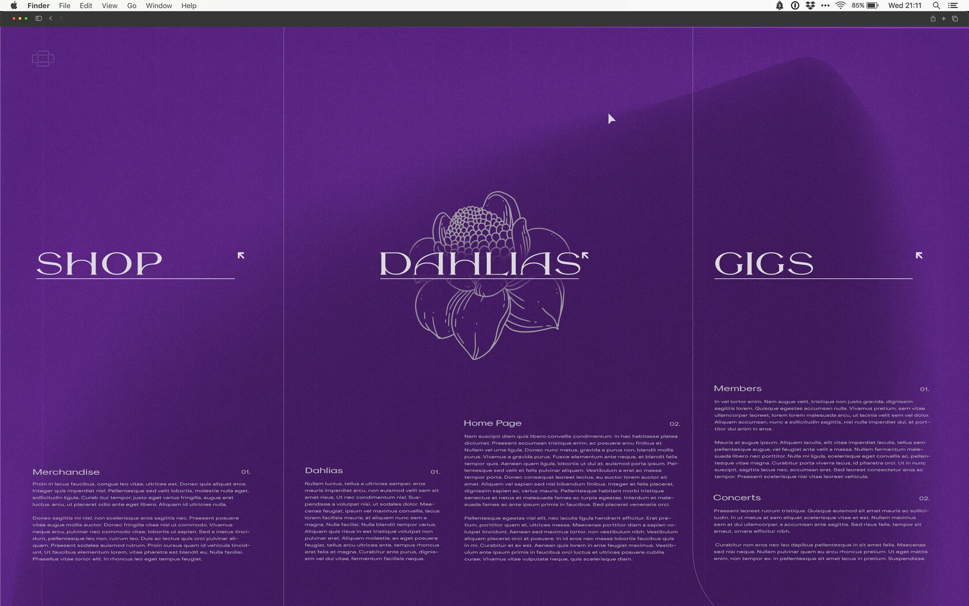Screen dimensions: 969x606
Task: Show the tab overview icon
Action: [x=955, y=18]
